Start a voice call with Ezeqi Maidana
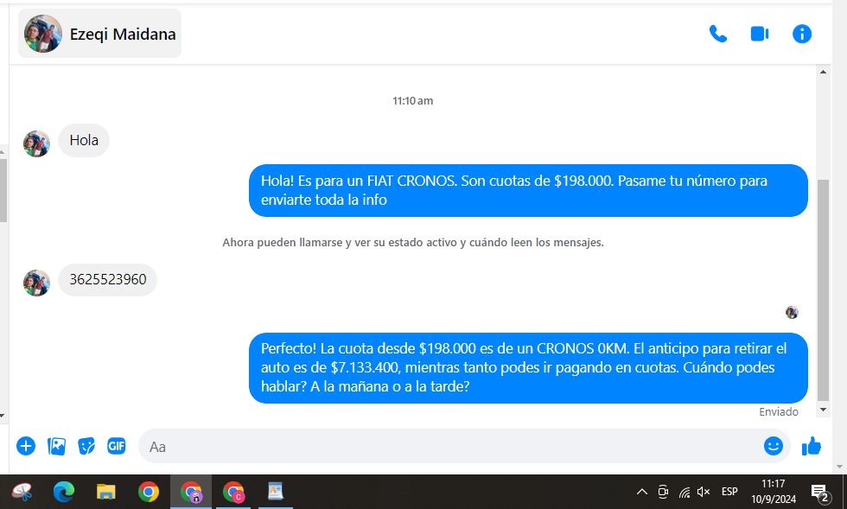 [x=718, y=34]
